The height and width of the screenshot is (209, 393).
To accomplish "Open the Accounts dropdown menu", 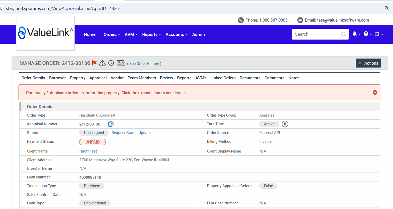I will coord(176,34).
